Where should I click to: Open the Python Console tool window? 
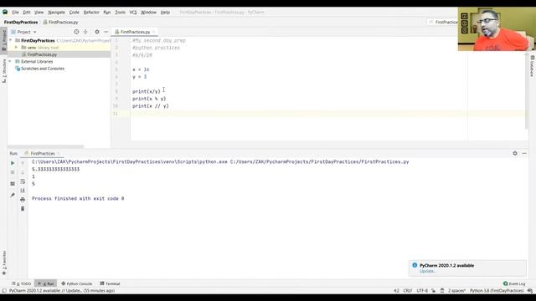point(77,283)
